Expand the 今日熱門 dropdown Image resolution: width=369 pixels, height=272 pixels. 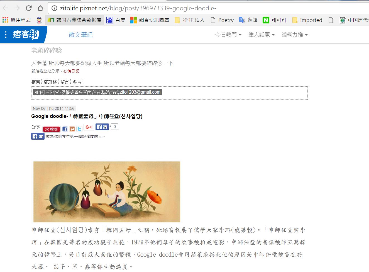[228, 35]
